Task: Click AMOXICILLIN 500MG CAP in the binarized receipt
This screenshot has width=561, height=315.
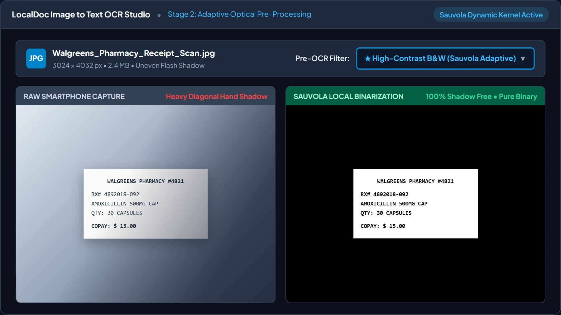Action: click(x=394, y=204)
